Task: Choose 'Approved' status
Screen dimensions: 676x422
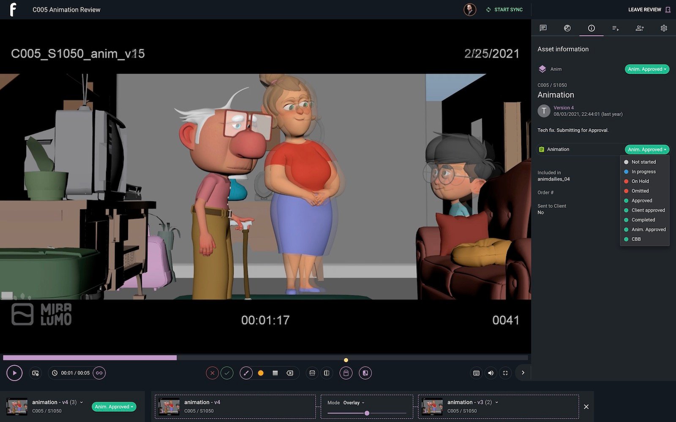Action: [x=645, y=201]
